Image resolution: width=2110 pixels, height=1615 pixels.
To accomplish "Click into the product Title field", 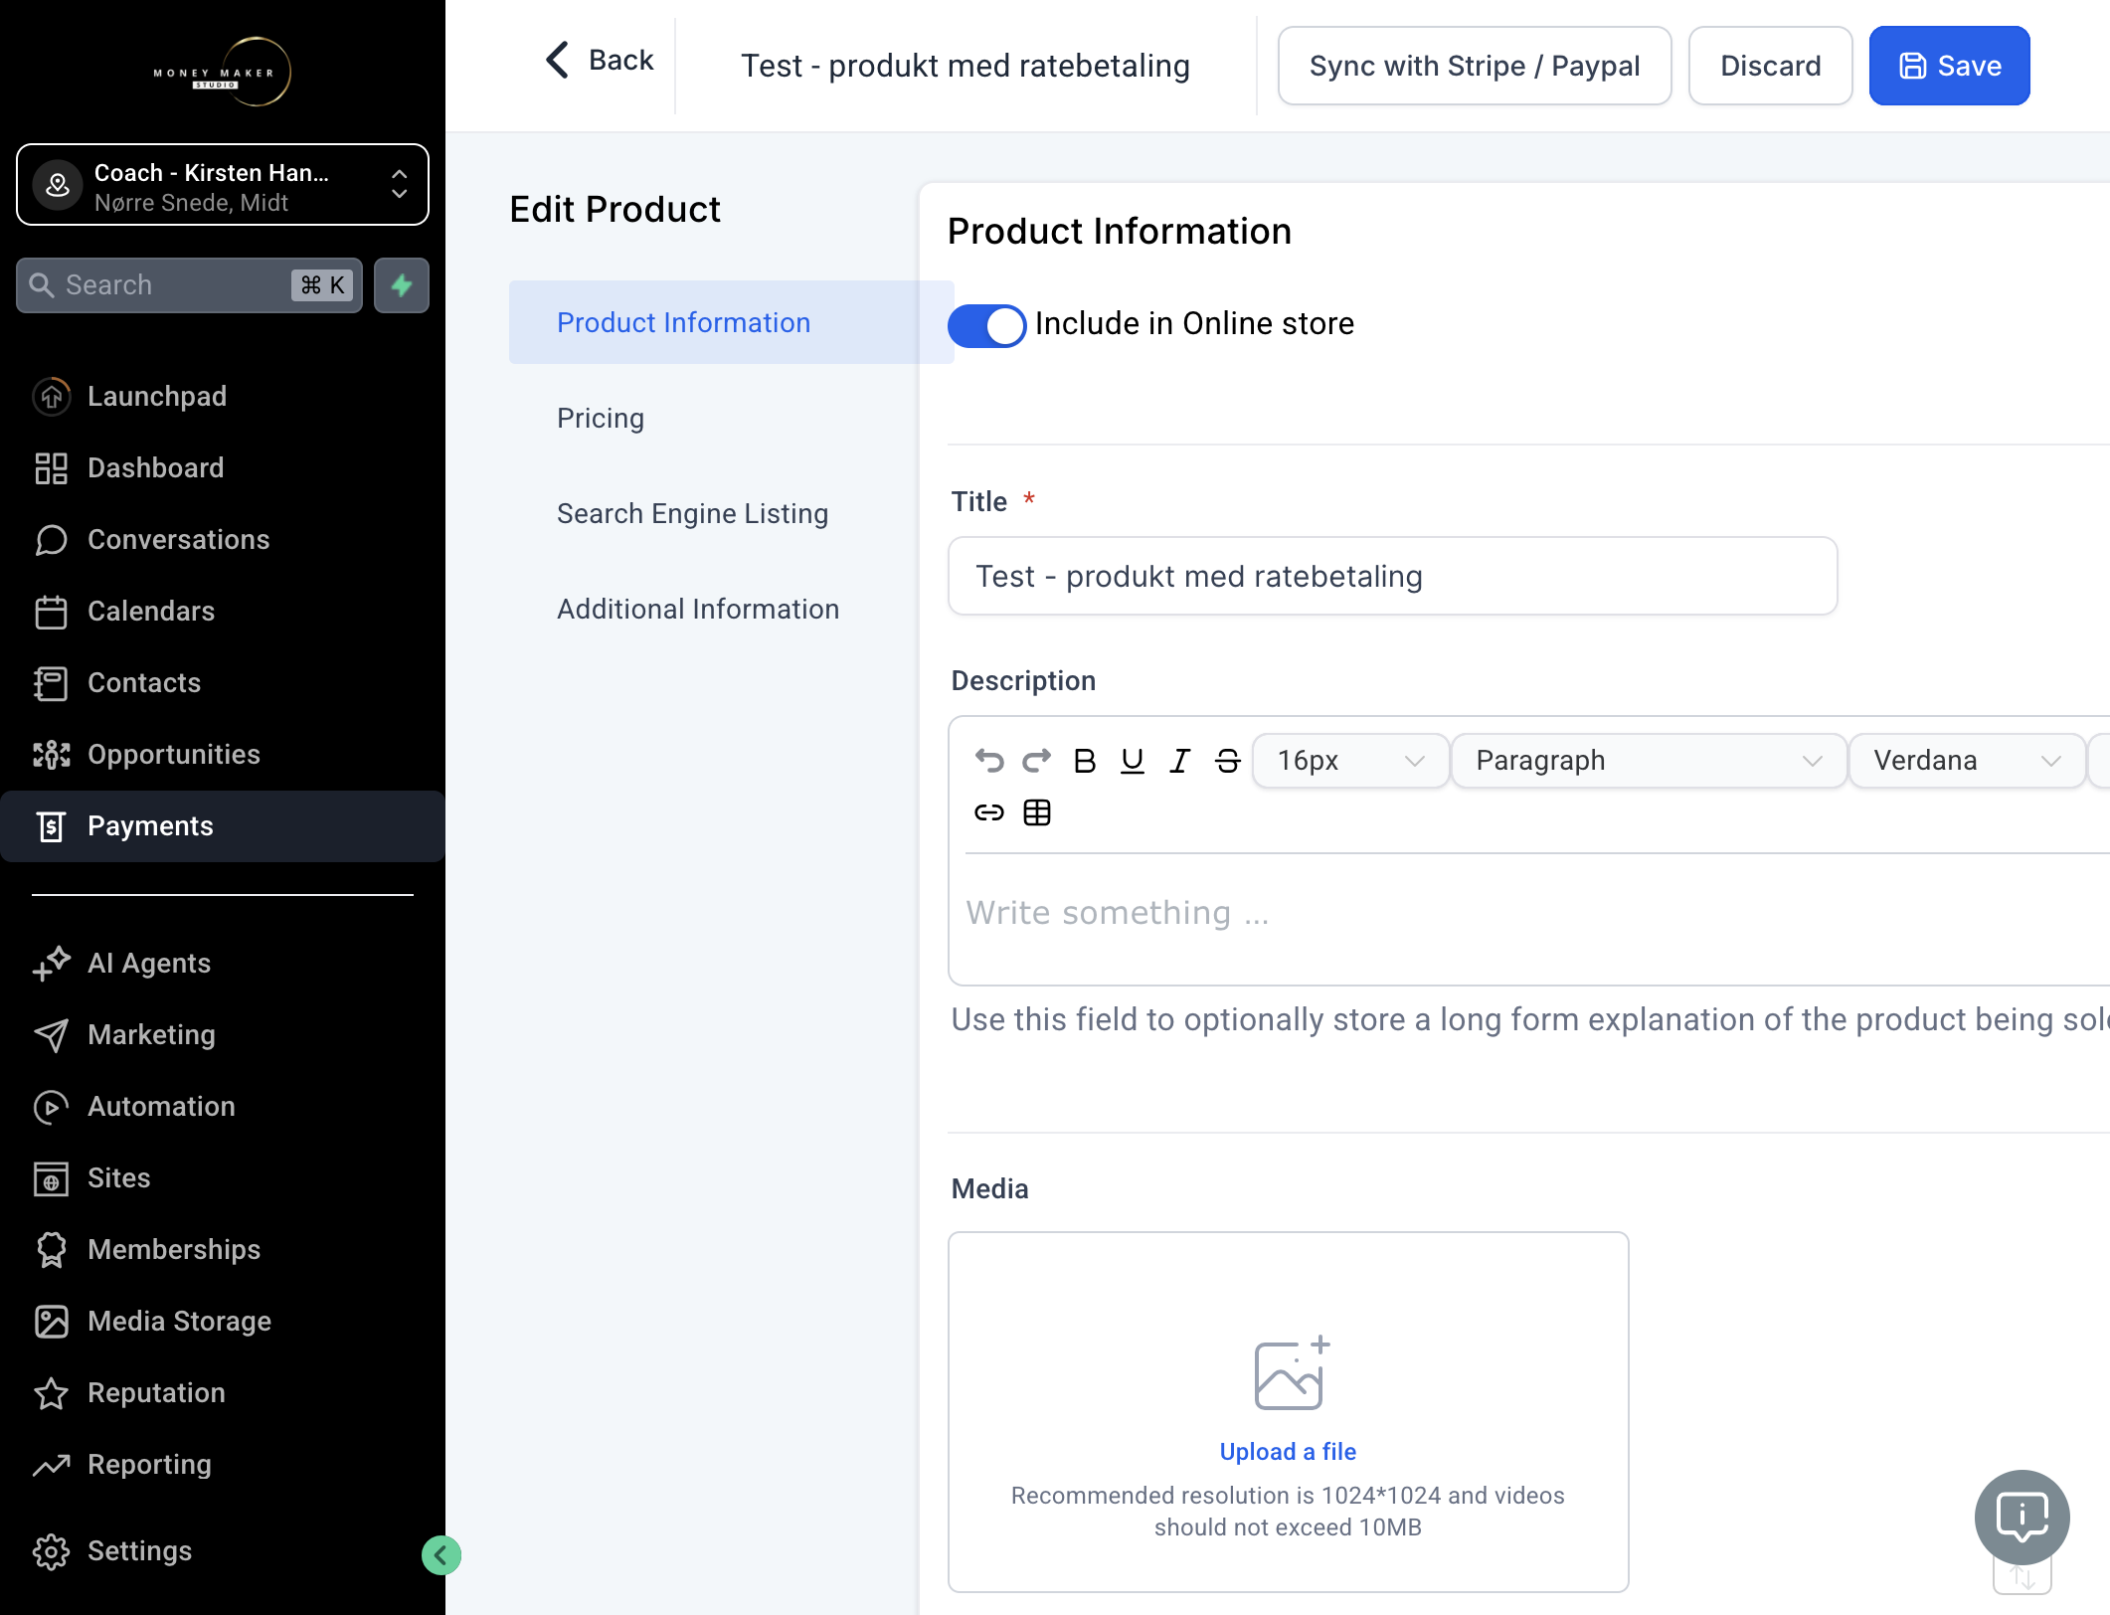I will tap(1392, 576).
